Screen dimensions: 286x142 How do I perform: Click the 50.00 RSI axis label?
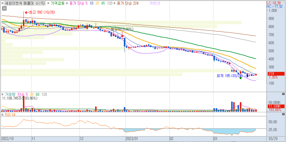[x=273, y=122]
